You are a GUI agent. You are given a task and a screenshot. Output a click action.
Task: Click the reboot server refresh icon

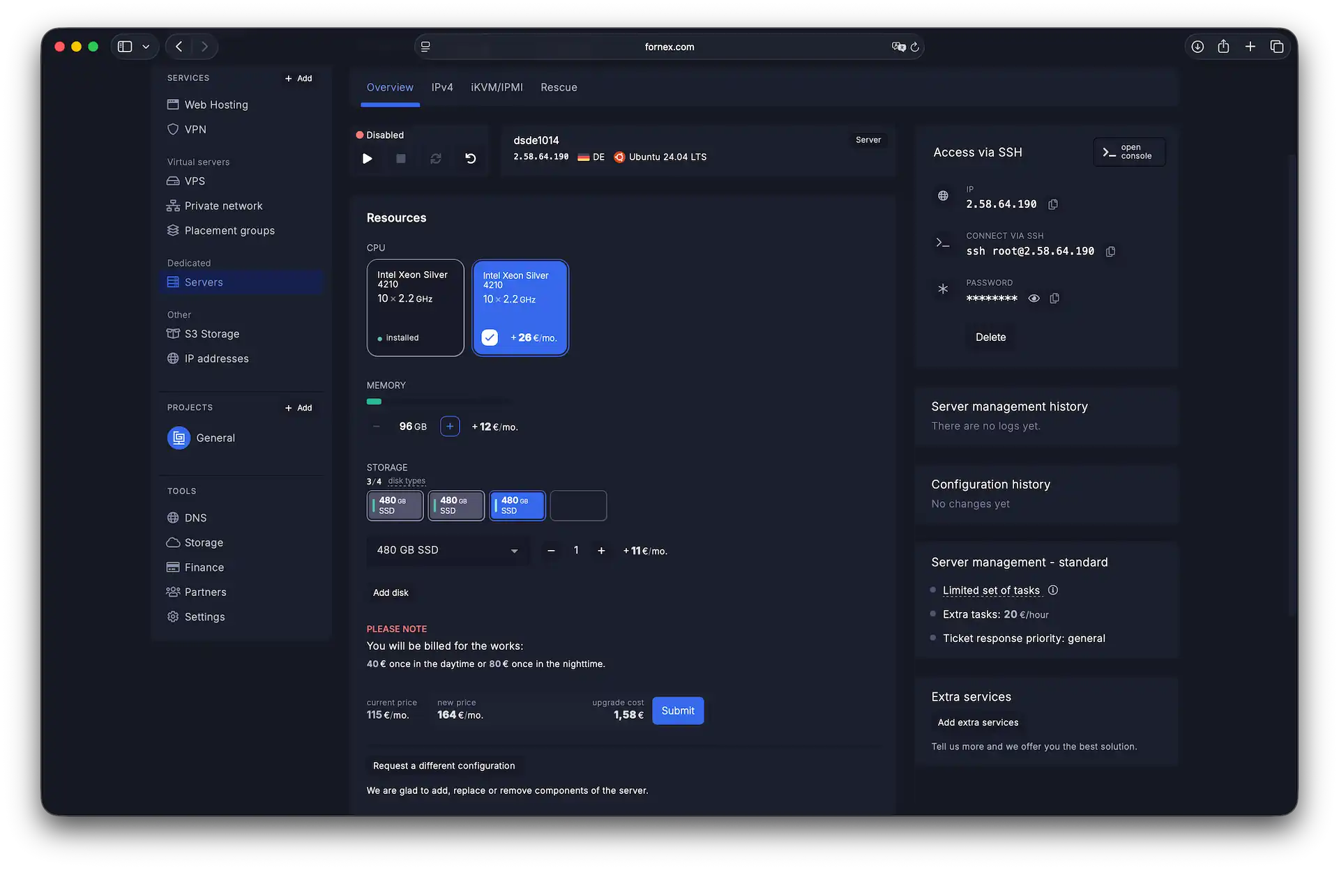point(436,159)
